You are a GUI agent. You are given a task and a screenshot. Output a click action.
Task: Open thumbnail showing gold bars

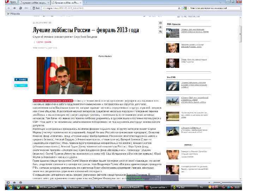tap(173, 116)
